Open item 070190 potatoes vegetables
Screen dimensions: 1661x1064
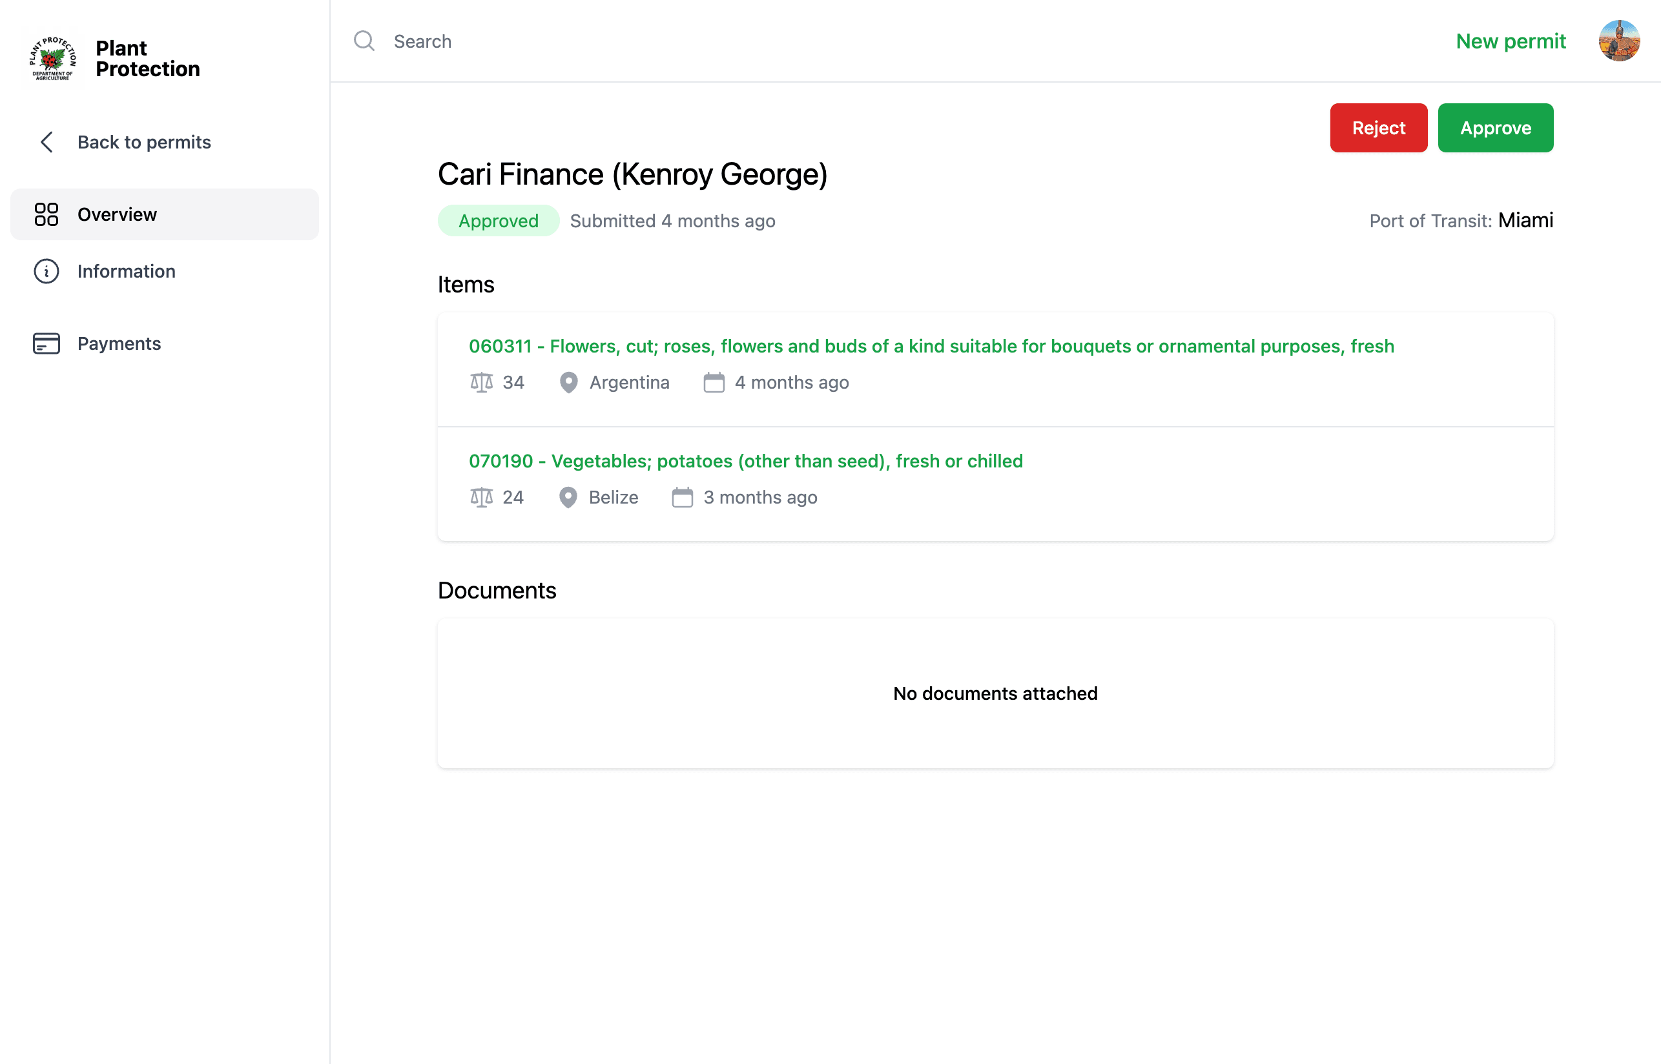(x=745, y=461)
